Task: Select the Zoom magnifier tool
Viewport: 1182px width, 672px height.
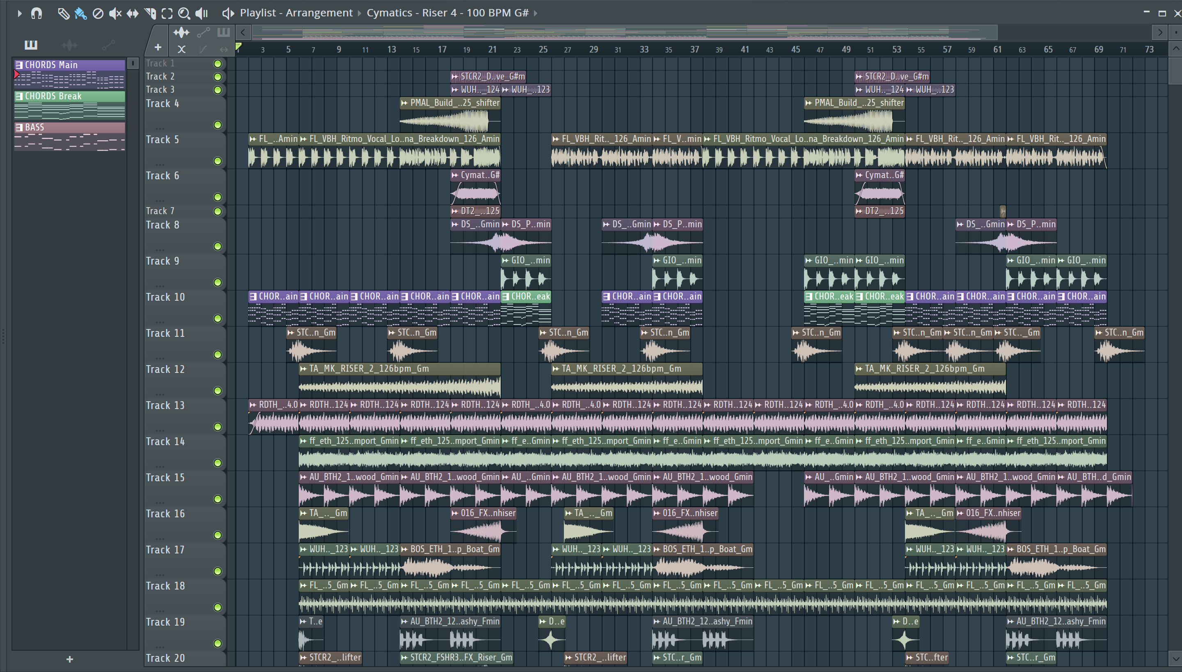Action: 184,14
